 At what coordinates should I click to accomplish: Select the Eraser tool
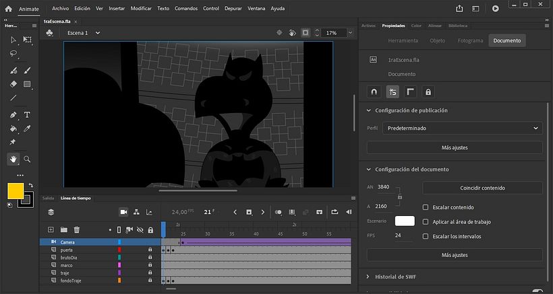[x=13, y=84]
